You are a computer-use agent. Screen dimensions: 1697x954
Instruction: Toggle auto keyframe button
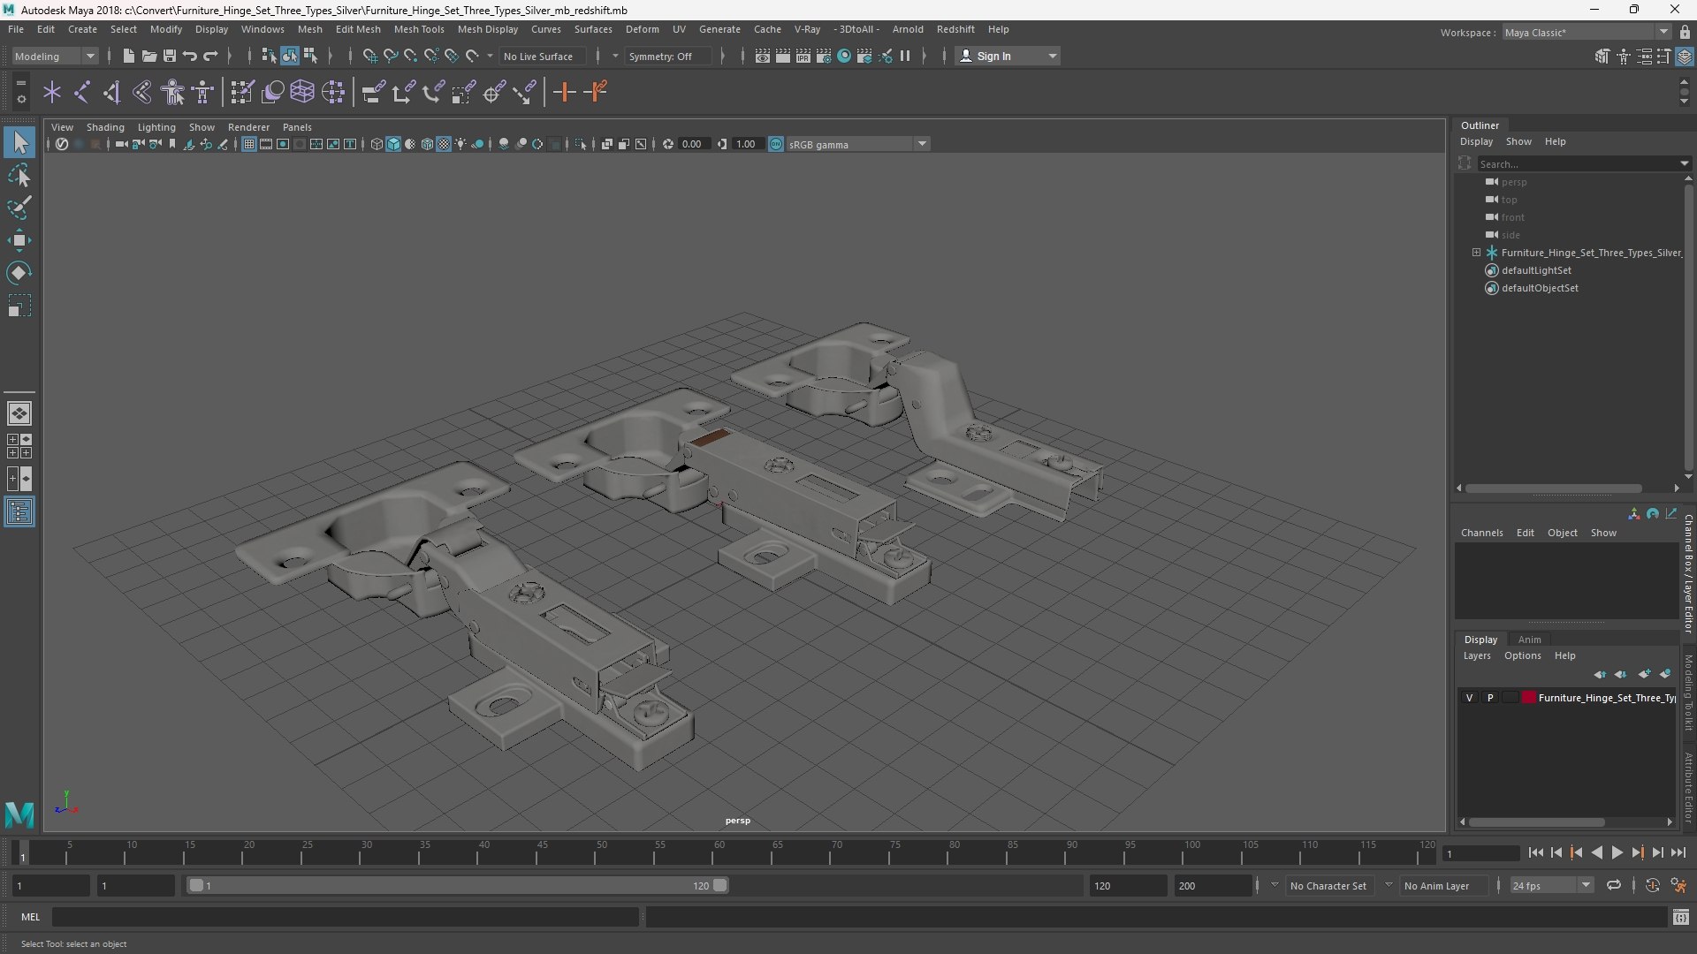tap(1652, 886)
